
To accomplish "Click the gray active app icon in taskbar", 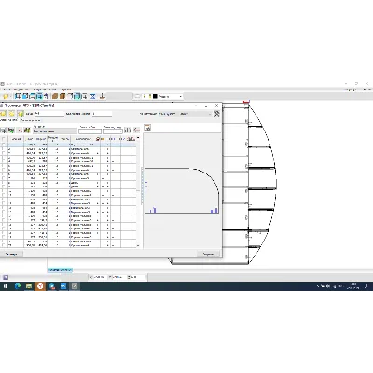I will [x=75, y=286].
